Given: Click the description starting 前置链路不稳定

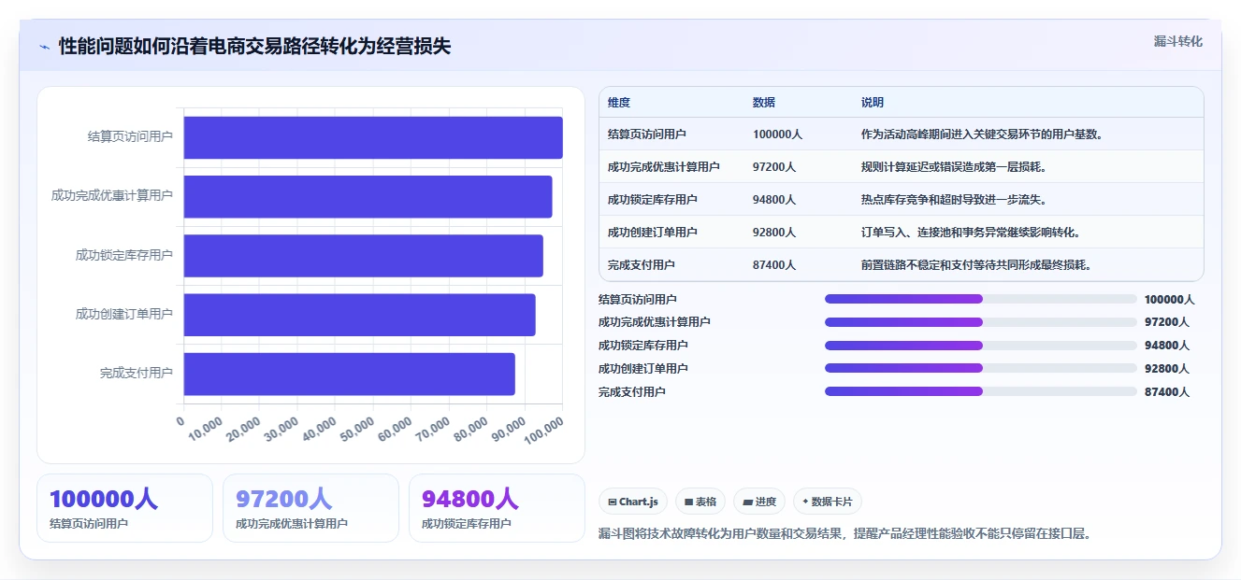Looking at the screenshot, I should 977,265.
